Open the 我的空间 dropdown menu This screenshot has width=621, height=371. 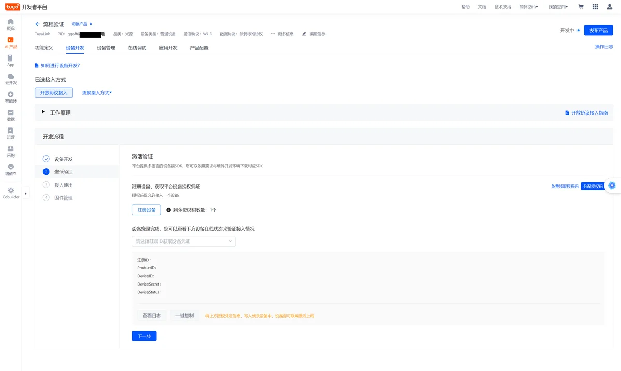(x=558, y=7)
